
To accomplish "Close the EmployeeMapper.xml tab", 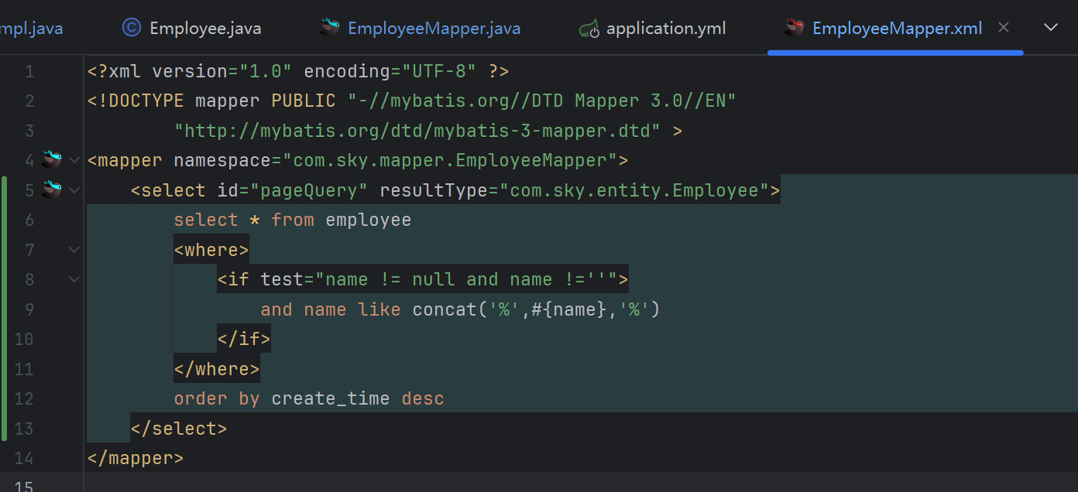I will point(1004,28).
